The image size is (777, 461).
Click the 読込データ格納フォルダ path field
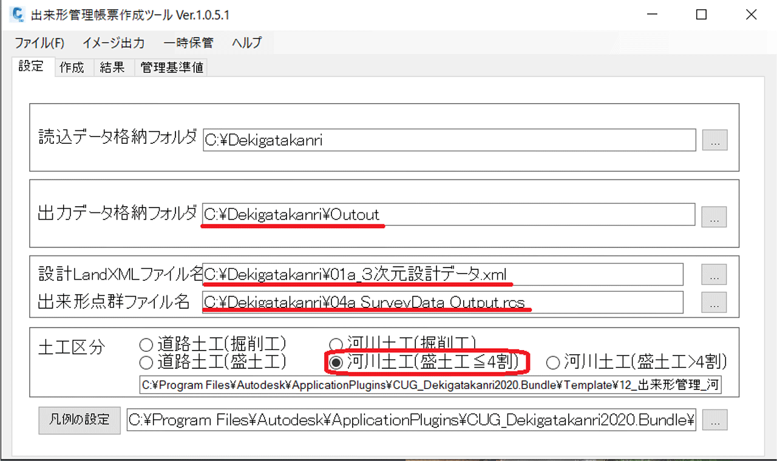click(x=449, y=140)
